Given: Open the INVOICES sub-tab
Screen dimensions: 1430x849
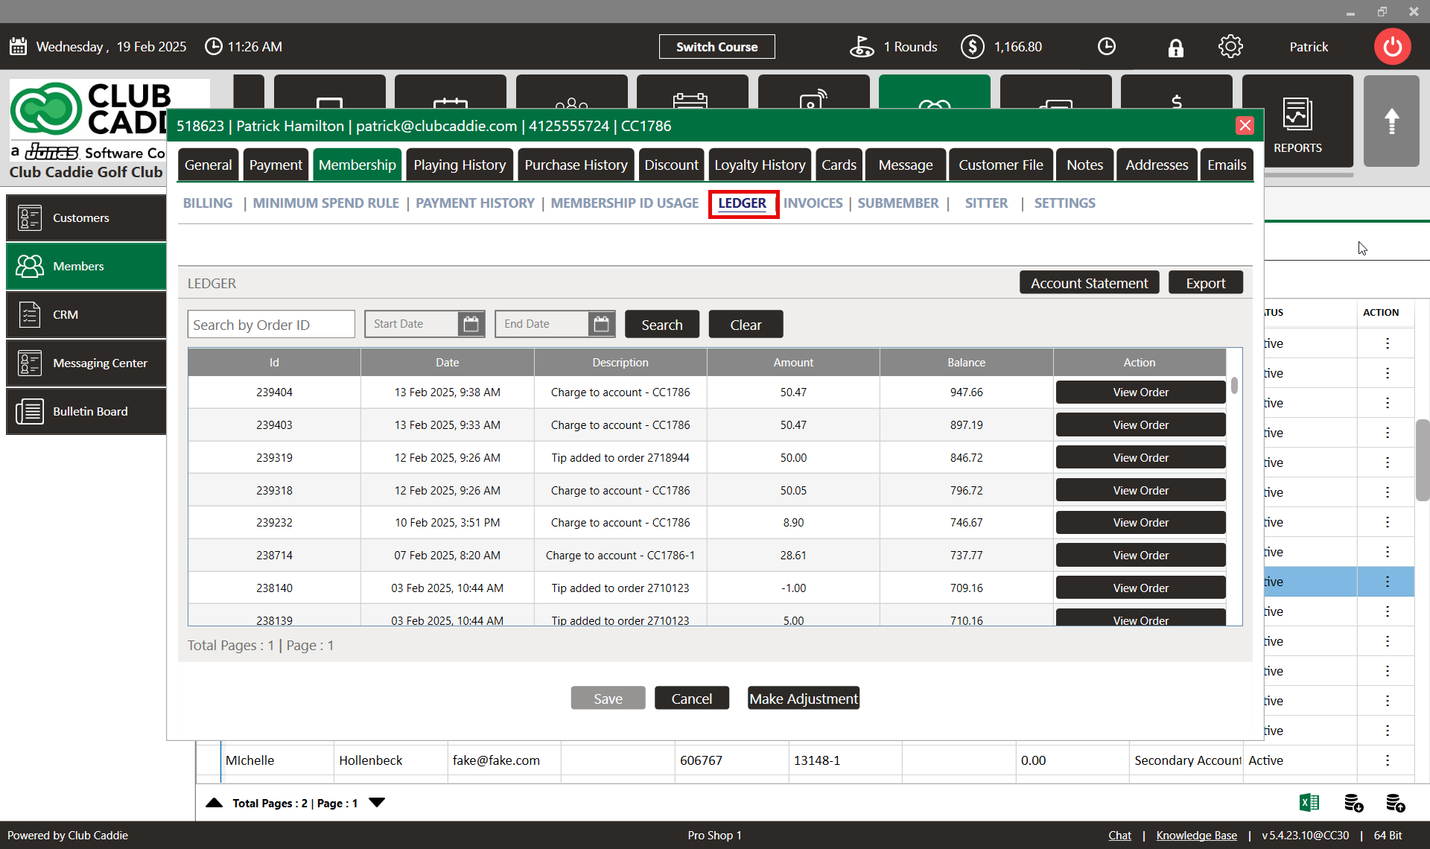Looking at the screenshot, I should tap(813, 203).
